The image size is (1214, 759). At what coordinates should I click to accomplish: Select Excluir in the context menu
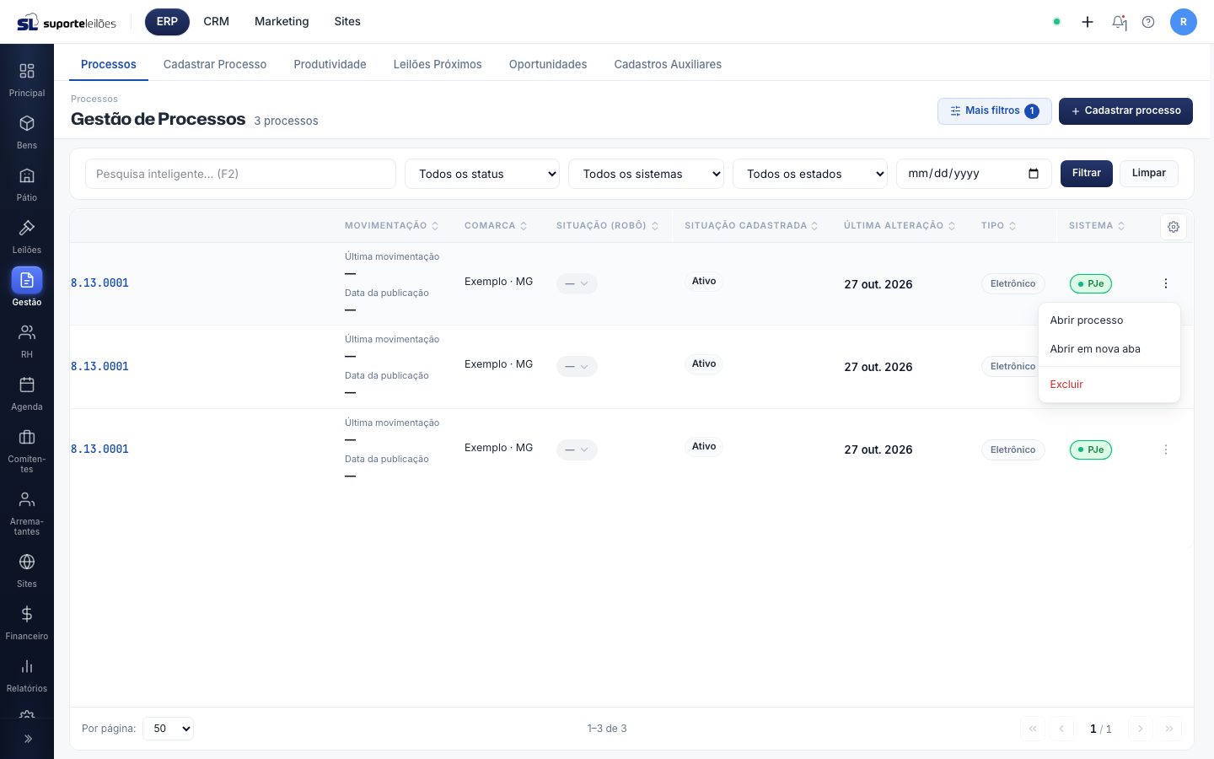click(x=1109, y=385)
